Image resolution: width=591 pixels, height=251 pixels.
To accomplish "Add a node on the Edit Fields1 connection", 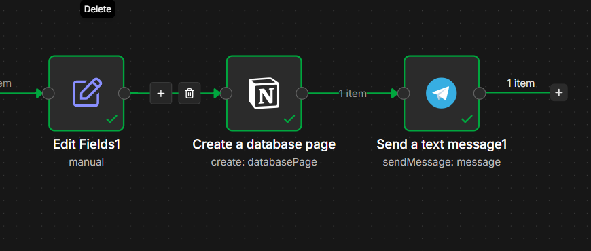I will (161, 94).
